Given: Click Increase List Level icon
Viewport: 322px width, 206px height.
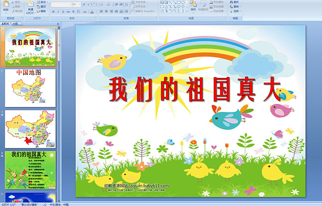Looking at the screenshot, I should [x=121, y=4].
